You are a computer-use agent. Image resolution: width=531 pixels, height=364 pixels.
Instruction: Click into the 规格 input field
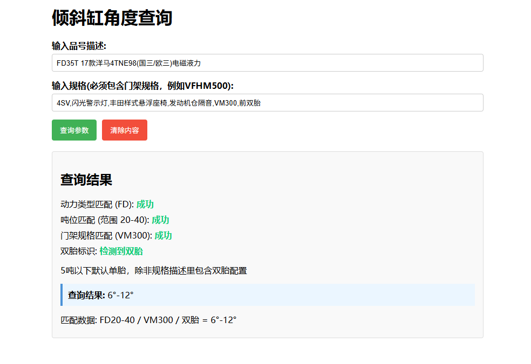[267, 103]
